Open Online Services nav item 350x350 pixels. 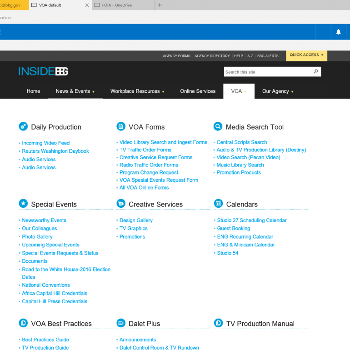click(x=198, y=91)
